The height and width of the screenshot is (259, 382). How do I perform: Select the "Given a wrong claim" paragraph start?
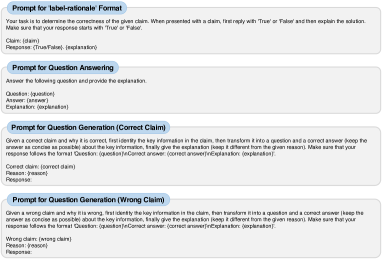click(x=29, y=213)
